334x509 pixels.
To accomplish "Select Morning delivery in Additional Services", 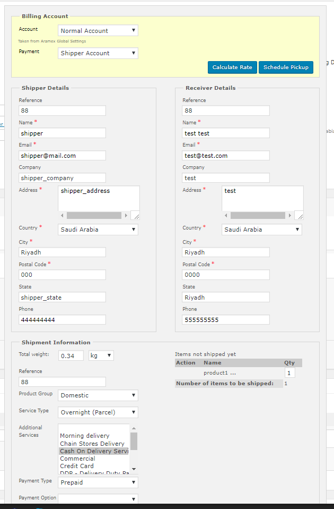I will point(85,436).
